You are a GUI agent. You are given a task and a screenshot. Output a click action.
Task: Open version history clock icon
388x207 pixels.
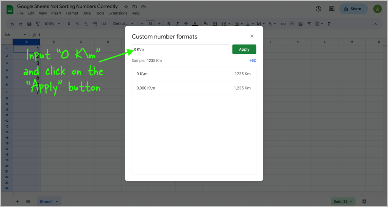pos(318,9)
